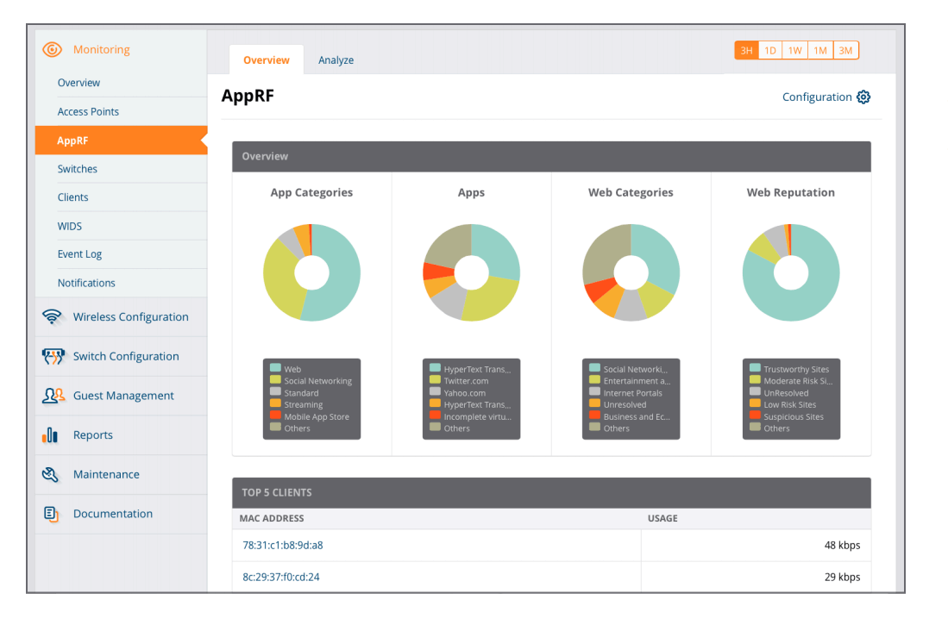Expand the Wireless Configuration section
Image resolution: width=948 pixels, height=625 pixels.
pos(130,317)
